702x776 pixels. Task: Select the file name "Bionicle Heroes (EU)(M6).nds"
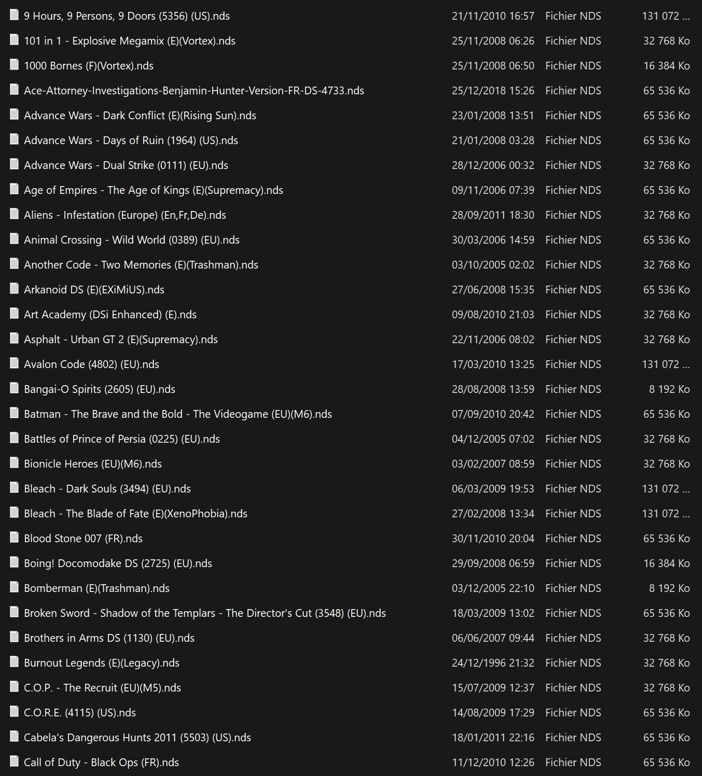tap(93, 464)
